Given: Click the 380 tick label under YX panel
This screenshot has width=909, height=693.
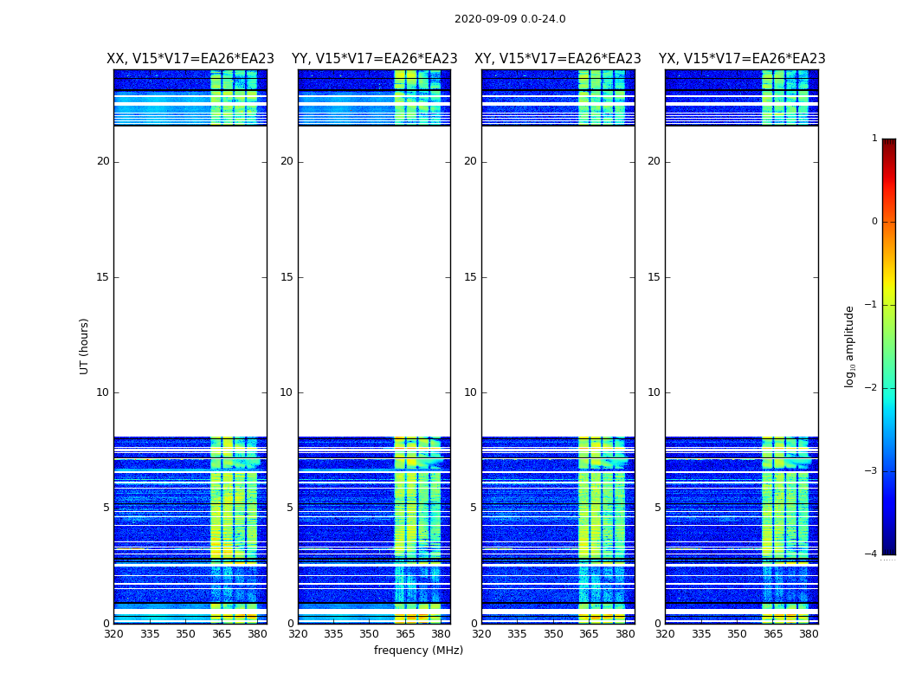Looking at the screenshot, I should [x=809, y=634].
